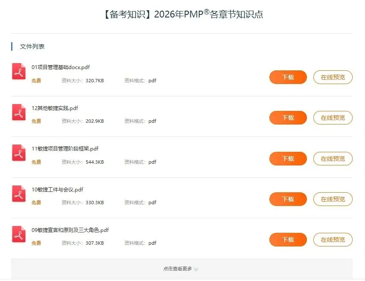Download 01项目管理基础docx.pdf
The height and width of the screenshot is (281, 365).
click(x=288, y=77)
